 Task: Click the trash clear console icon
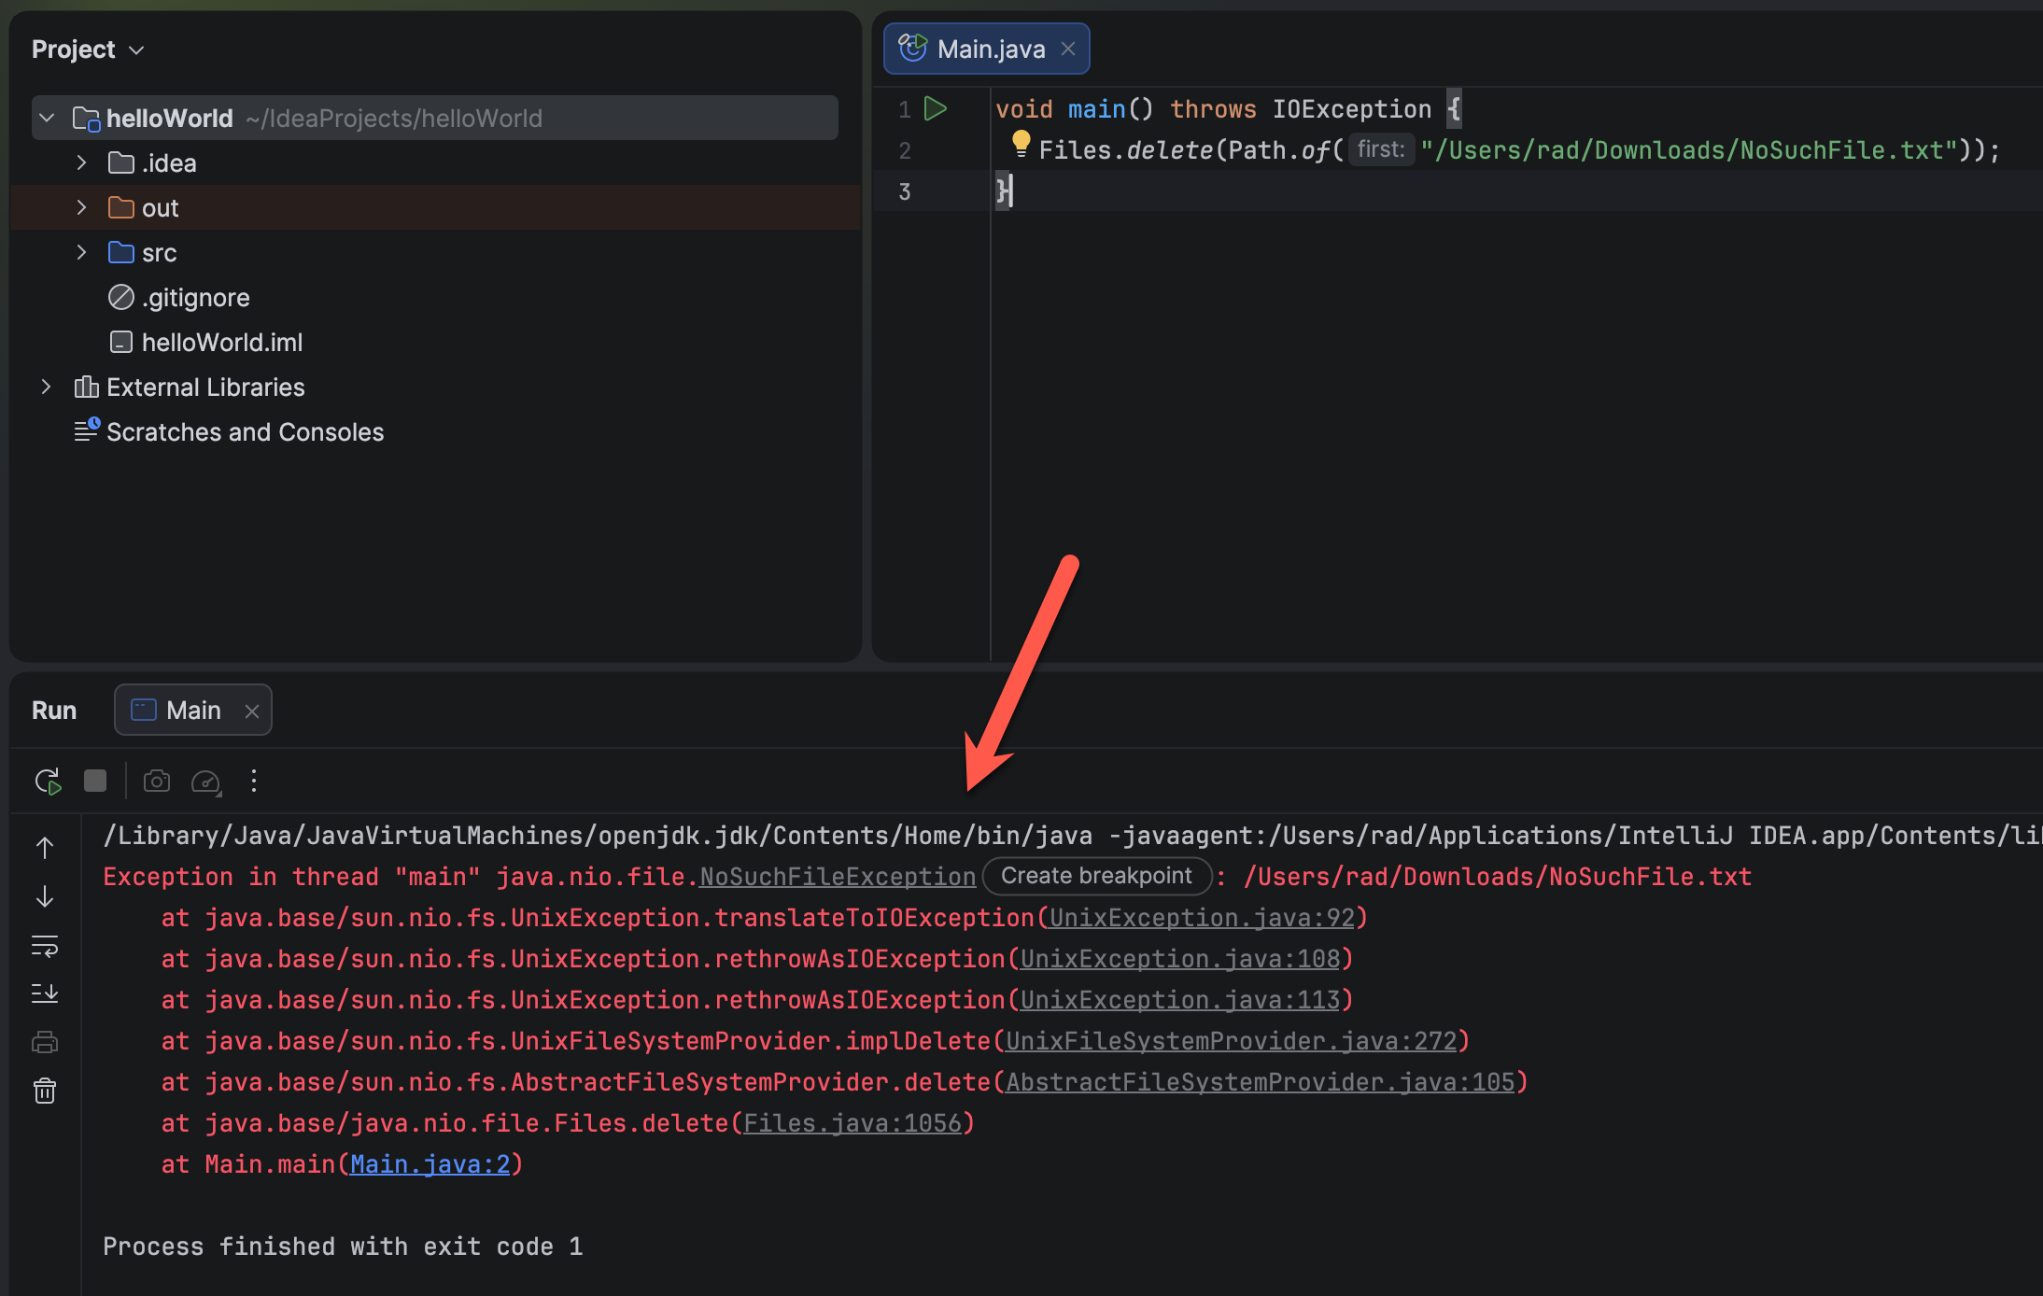(45, 1091)
